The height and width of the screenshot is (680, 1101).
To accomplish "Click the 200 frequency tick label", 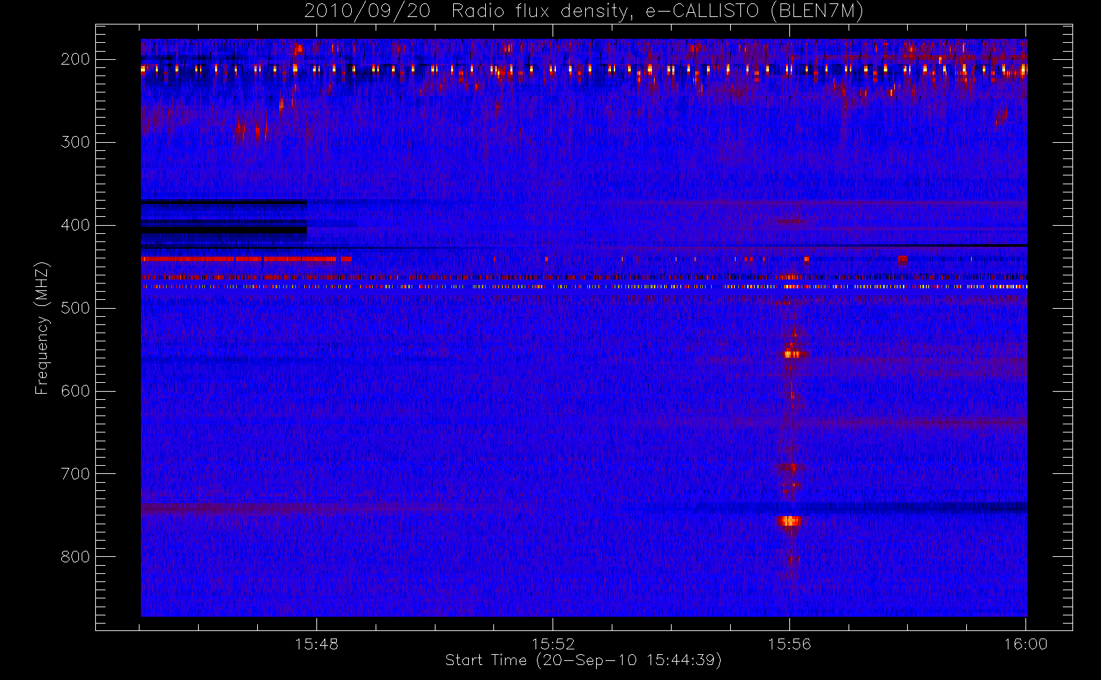I will click(76, 59).
